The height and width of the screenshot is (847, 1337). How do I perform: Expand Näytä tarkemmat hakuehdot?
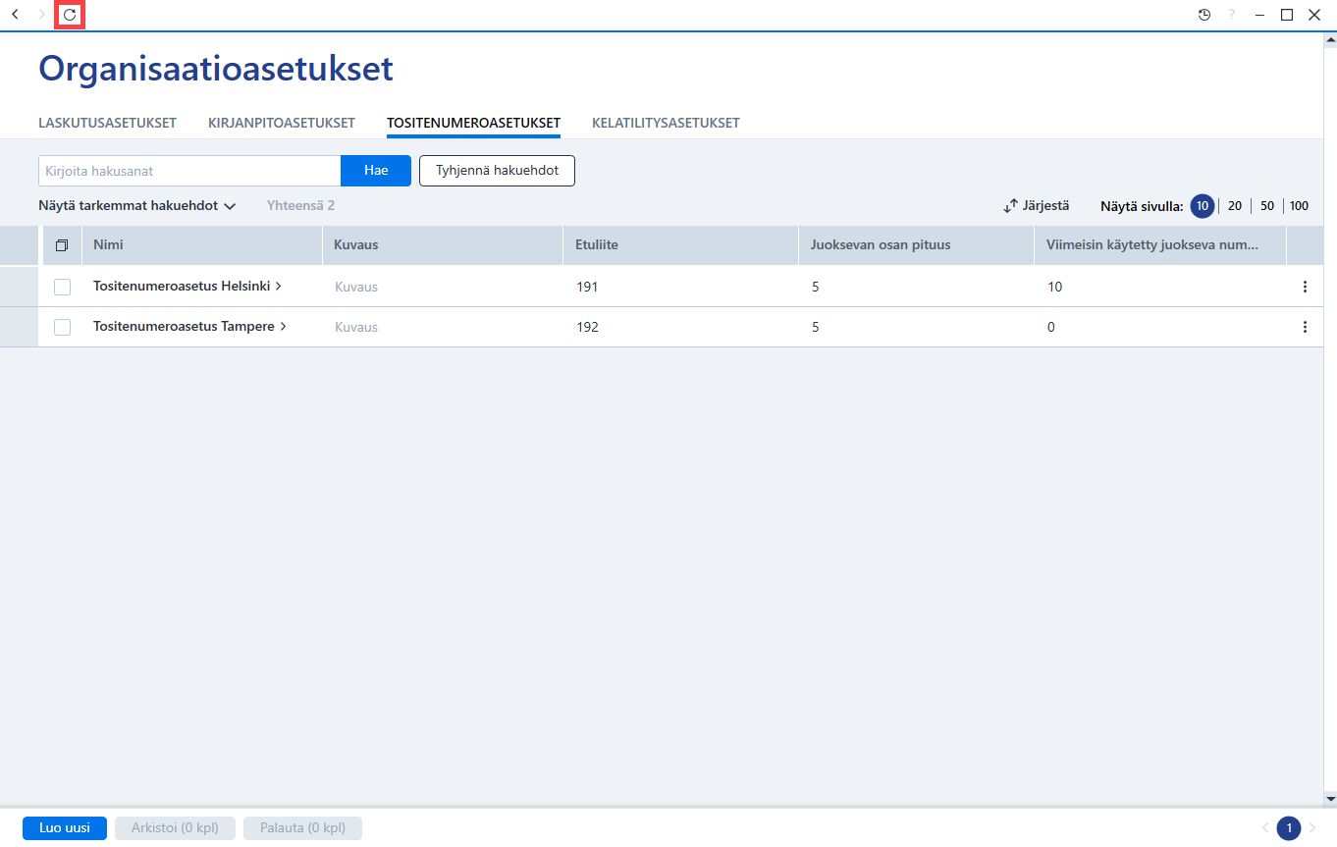click(x=137, y=206)
